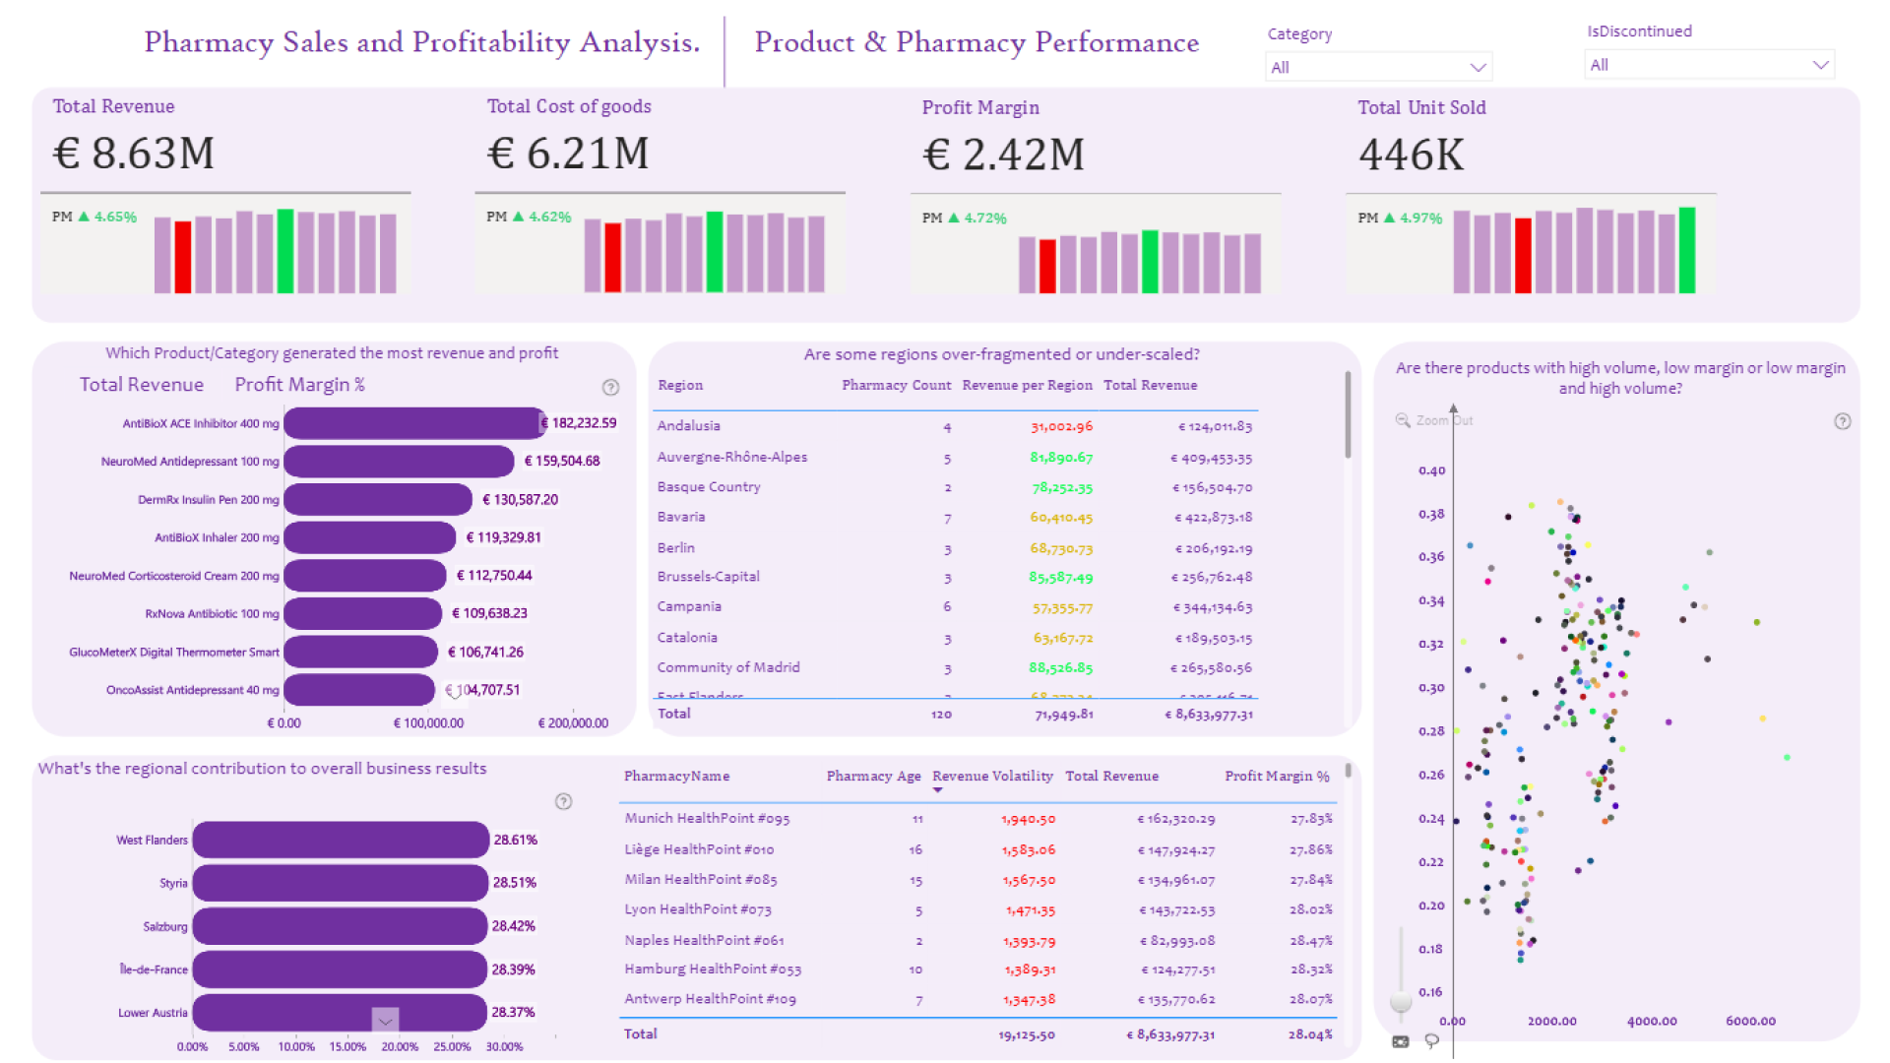The image size is (1890, 1063).
Task: Expand the Category filter dropdown
Action: point(1378,67)
